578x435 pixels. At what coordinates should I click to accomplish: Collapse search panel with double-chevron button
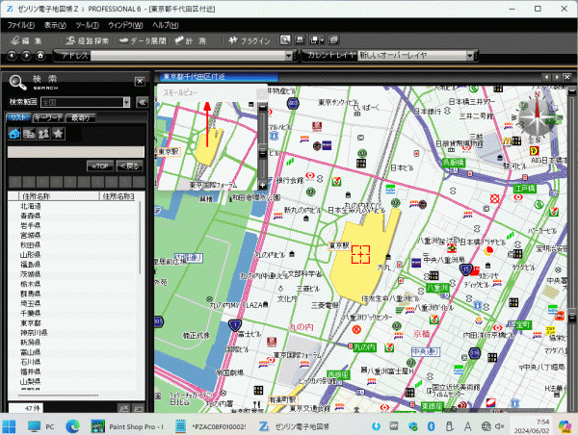click(x=142, y=102)
